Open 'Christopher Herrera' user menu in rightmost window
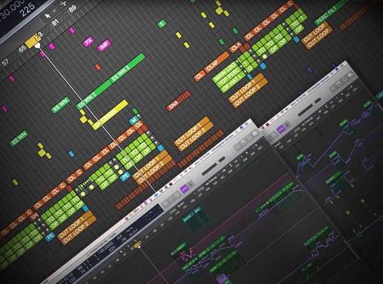This screenshot has height=284, width=383. 319,85
